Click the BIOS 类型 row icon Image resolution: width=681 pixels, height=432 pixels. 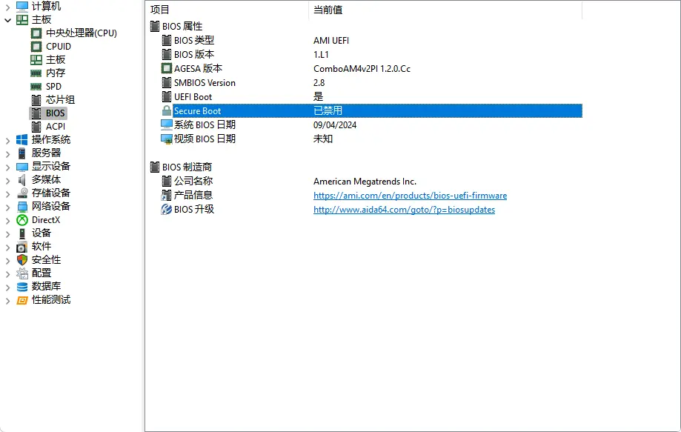click(168, 40)
